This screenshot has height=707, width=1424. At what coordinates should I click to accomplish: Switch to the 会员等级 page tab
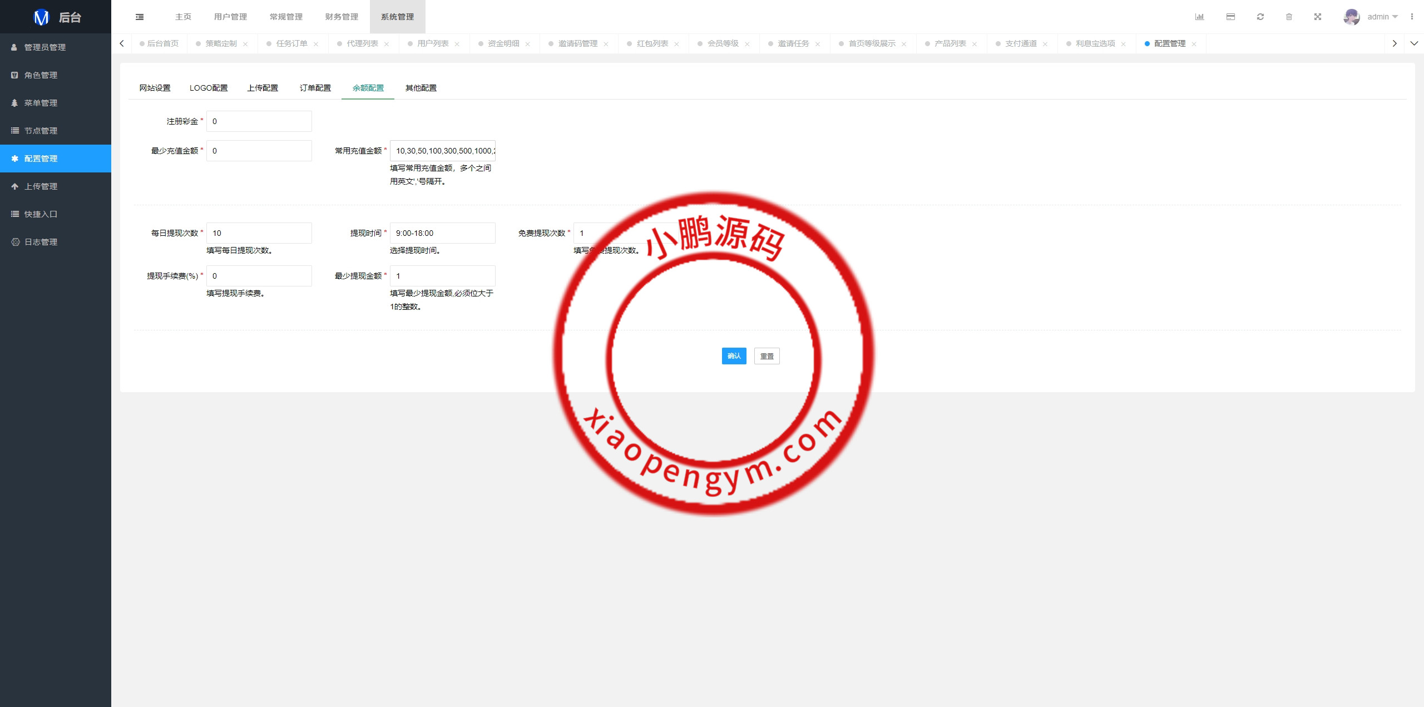[x=723, y=43]
